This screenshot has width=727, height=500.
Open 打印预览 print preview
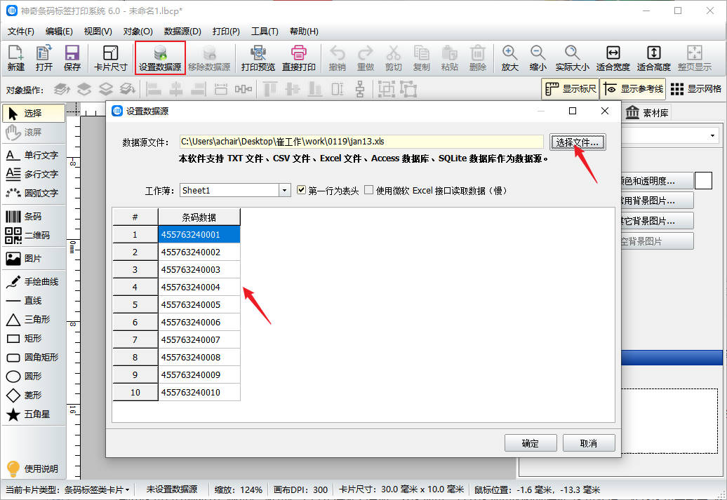[258, 58]
